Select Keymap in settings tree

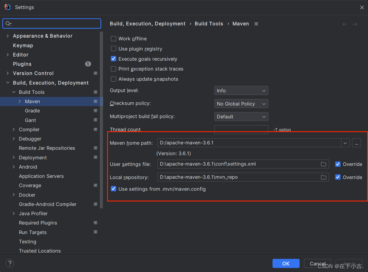pyautogui.click(x=23, y=45)
